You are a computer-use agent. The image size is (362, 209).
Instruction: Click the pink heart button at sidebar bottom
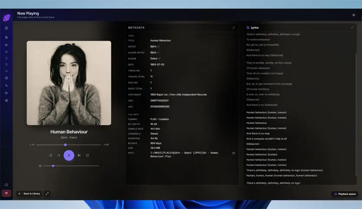pyautogui.click(x=6, y=193)
